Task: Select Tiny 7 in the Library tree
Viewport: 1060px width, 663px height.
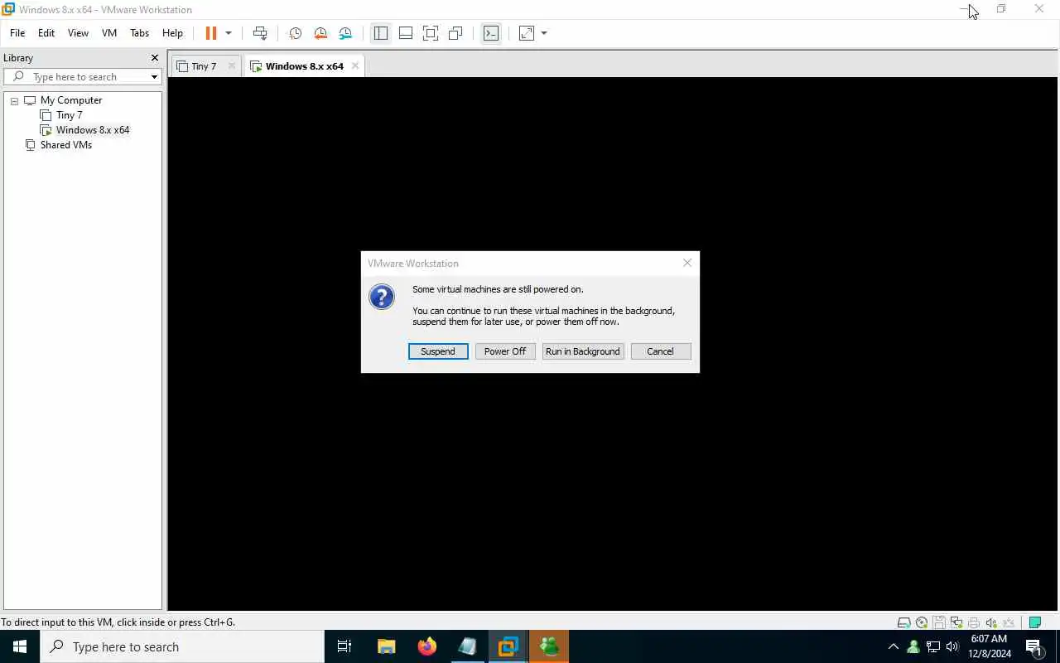Action: coord(69,115)
